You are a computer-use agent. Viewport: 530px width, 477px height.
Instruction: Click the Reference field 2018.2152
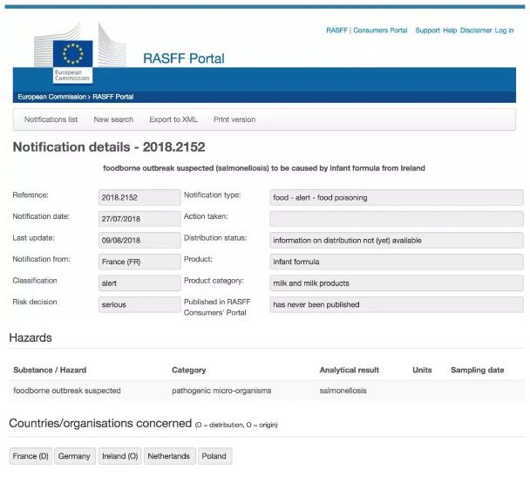pos(139,197)
